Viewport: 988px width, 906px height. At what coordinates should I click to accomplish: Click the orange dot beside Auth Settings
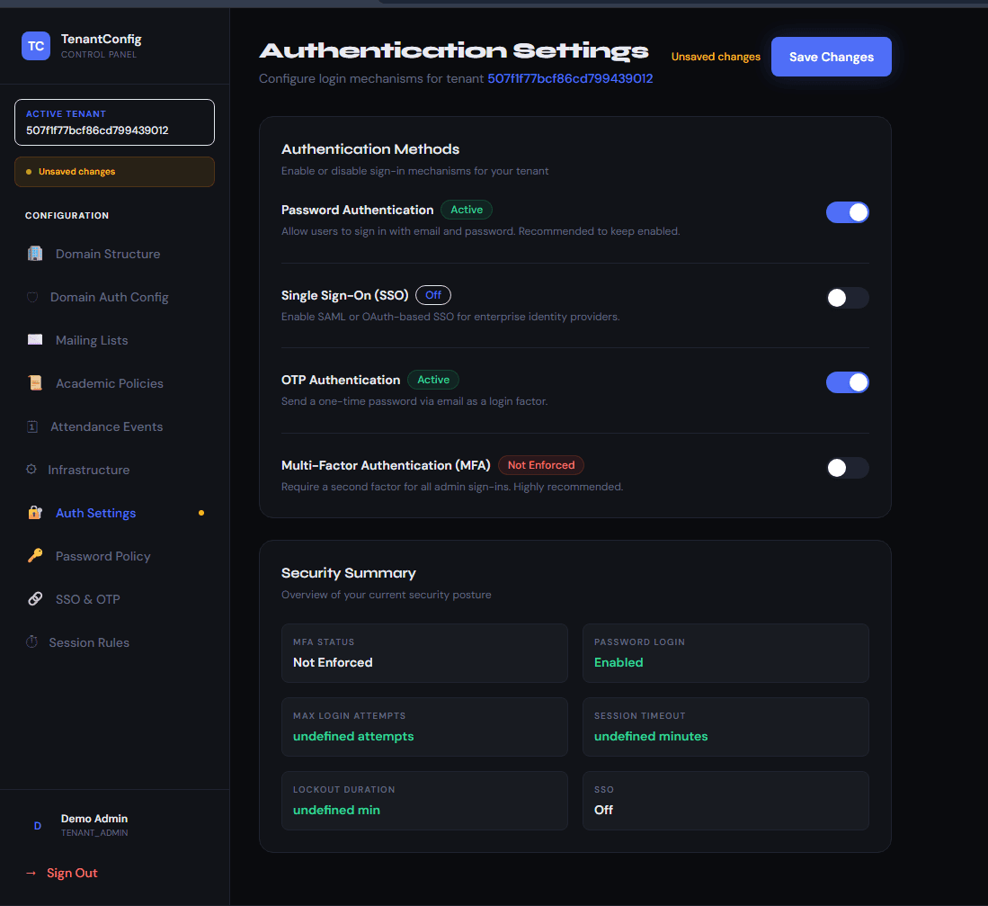pos(201,513)
